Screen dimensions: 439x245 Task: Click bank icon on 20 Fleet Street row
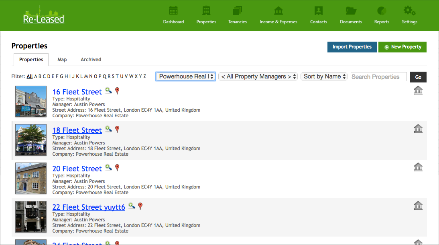pos(418,167)
